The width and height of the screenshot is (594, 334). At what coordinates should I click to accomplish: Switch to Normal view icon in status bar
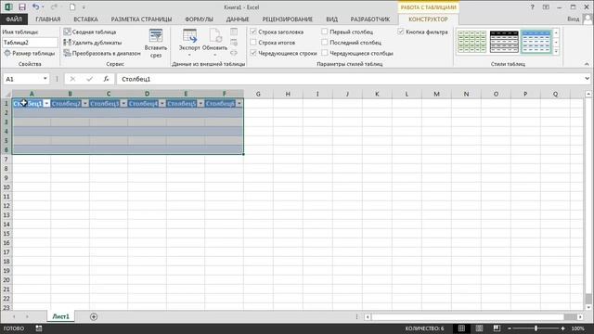(x=461, y=328)
